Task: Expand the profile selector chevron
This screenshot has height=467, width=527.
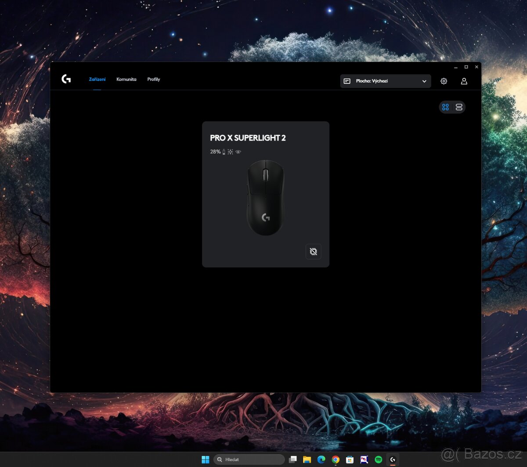Action: click(424, 81)
